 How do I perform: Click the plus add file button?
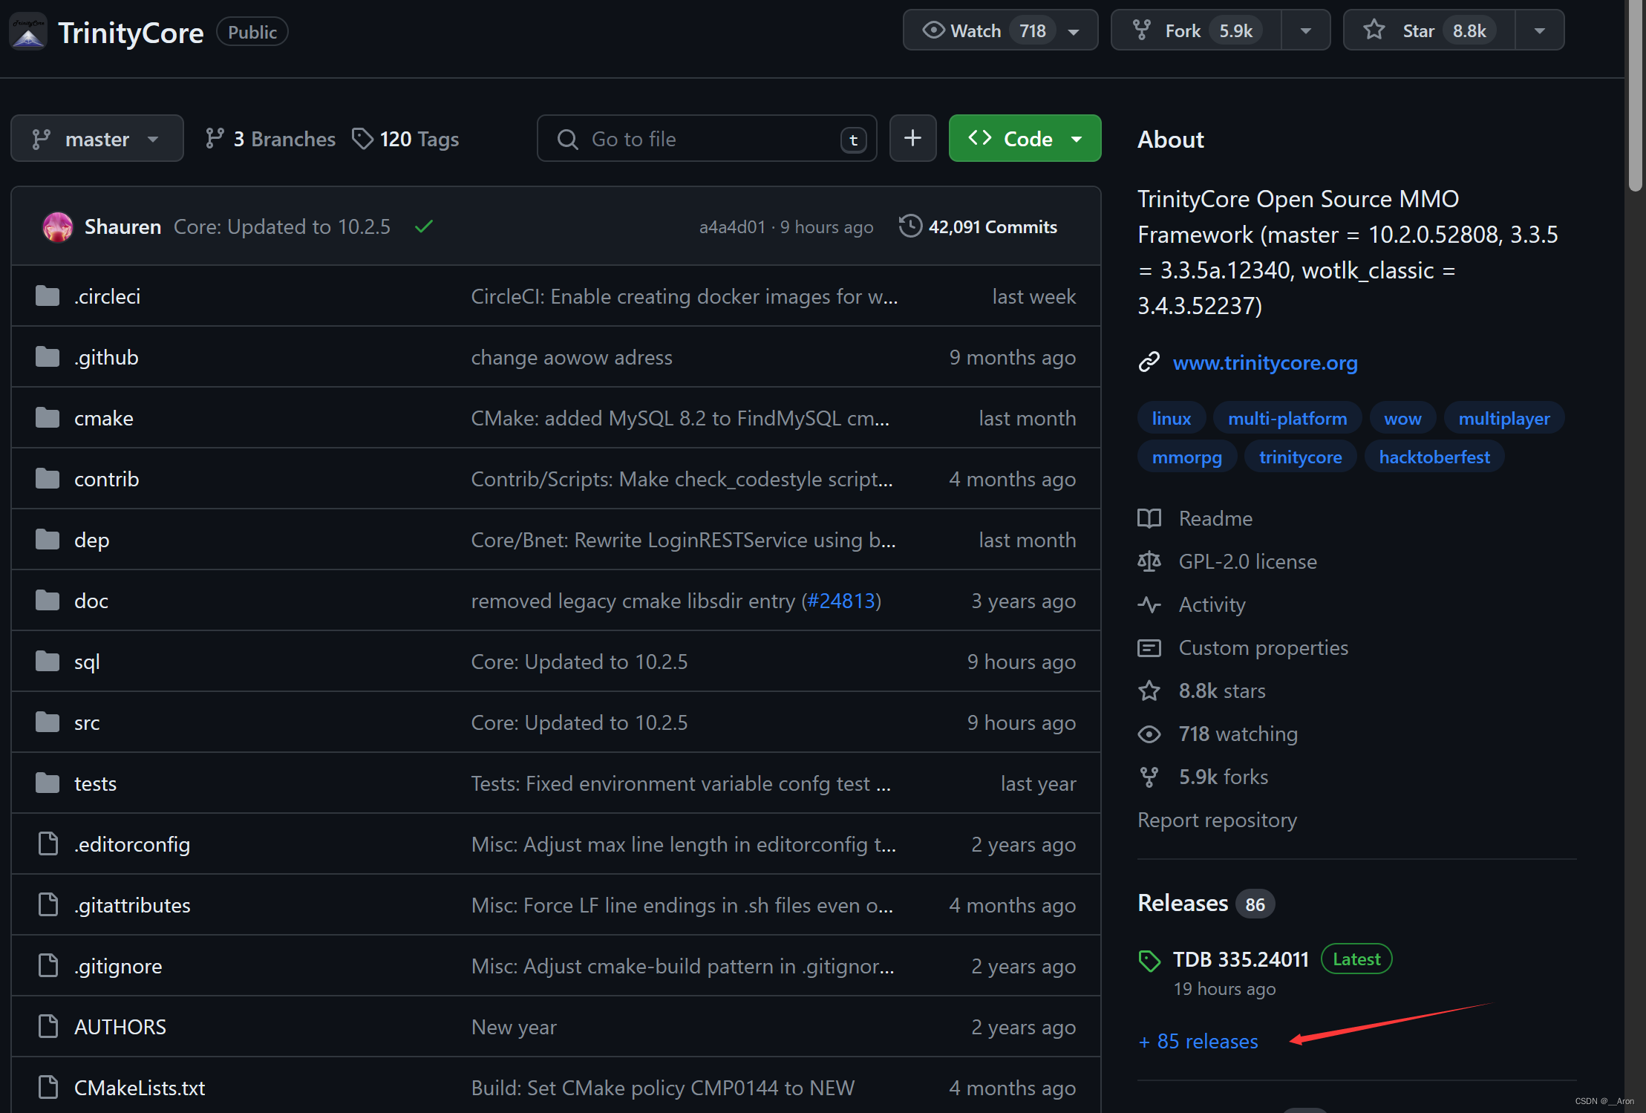[x=912, y=138]
